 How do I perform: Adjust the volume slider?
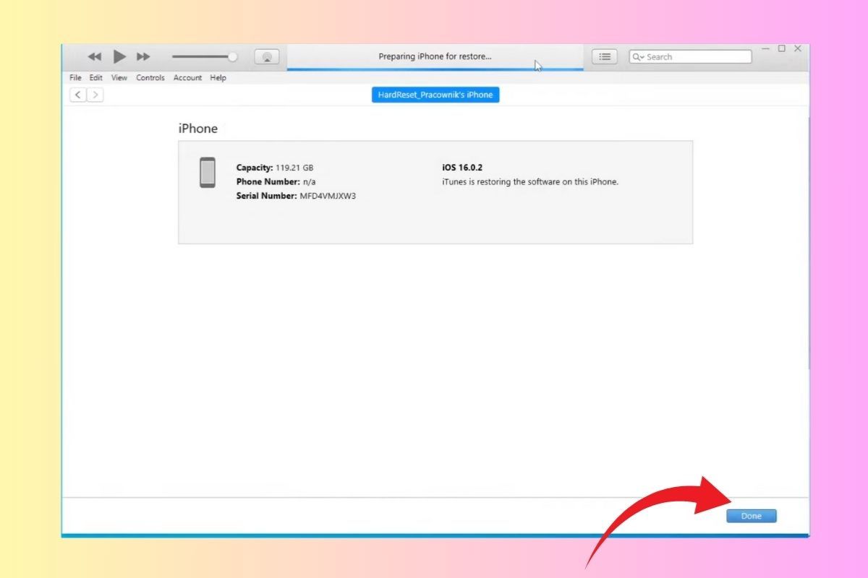click(205, 56)
